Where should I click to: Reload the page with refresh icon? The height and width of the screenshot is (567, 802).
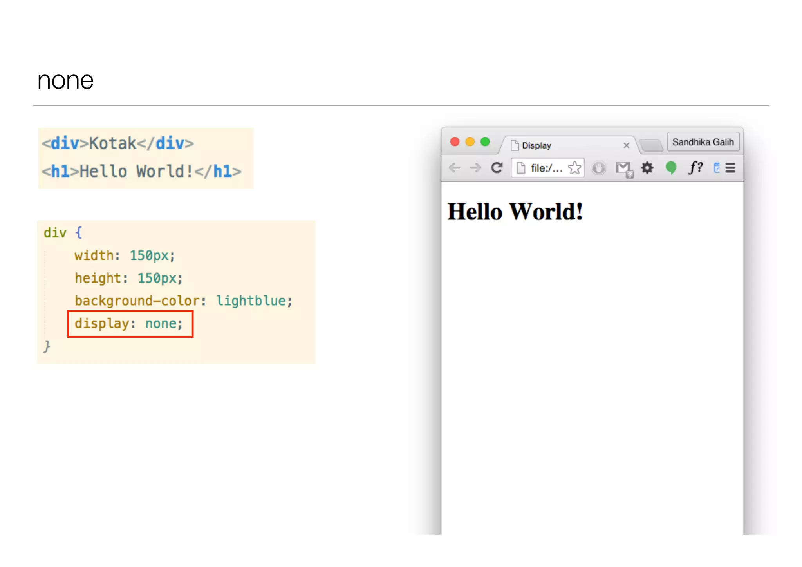click(x=497, y=168)
